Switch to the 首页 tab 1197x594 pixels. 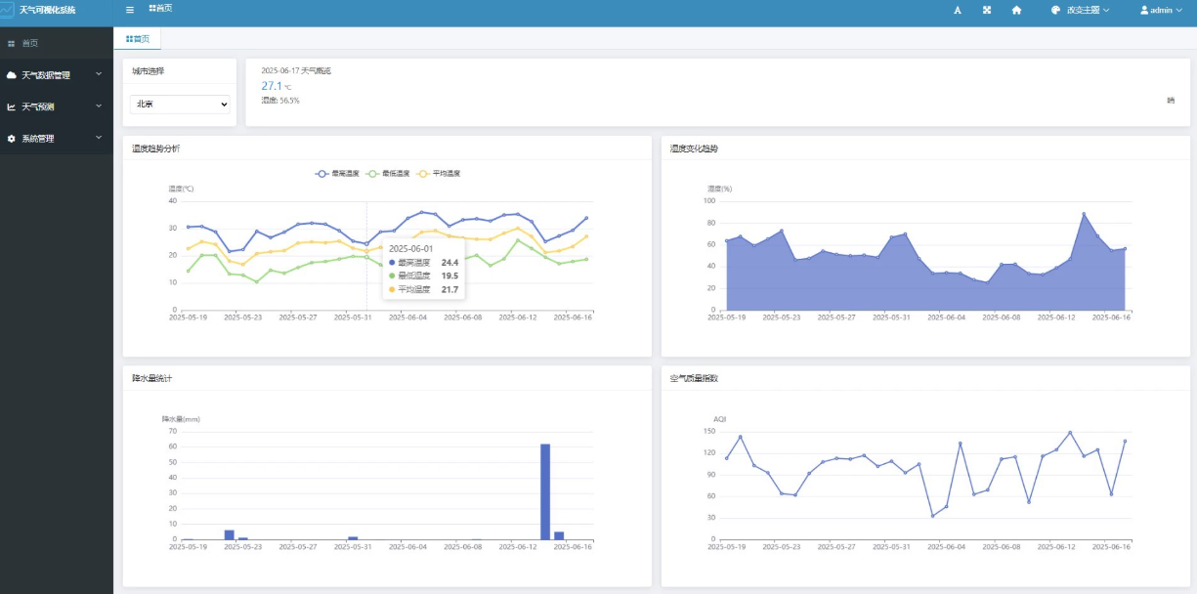138,38
